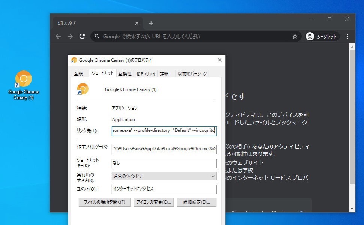Open the 以前のバージョン tab
The height and width of the screenshot is (225, 364).
click(192, 73)
